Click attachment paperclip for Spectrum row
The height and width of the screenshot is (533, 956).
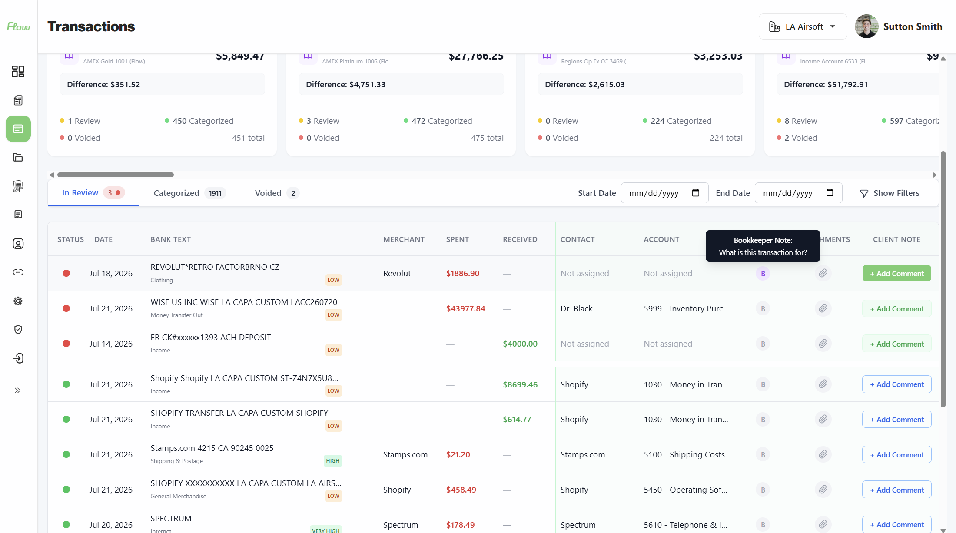pos(823,524)
